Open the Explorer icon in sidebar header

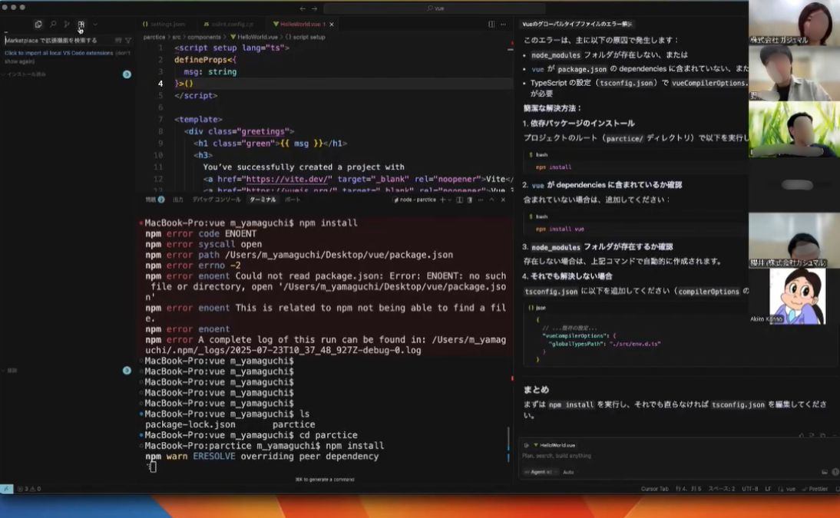[38, 25]
